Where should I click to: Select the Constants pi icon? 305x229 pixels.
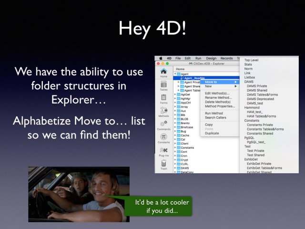click(x=163, y=137)
